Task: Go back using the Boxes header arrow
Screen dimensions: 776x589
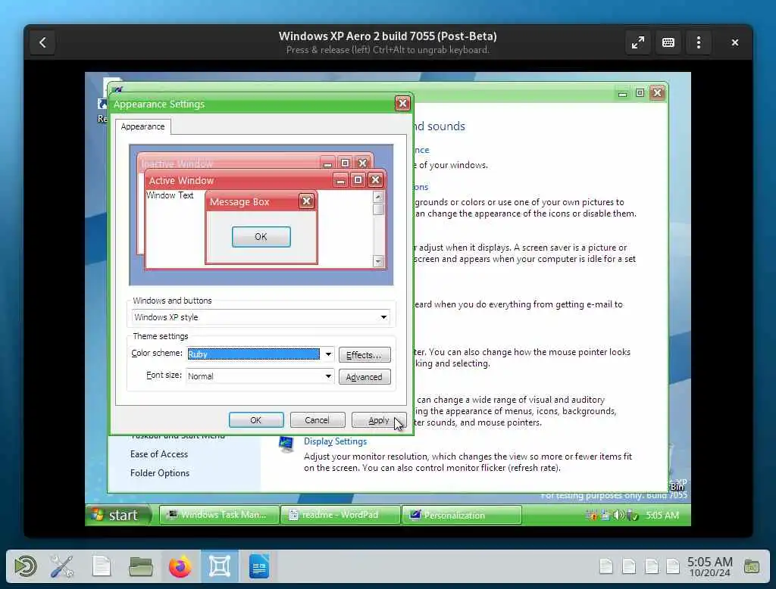Action: 42,42
